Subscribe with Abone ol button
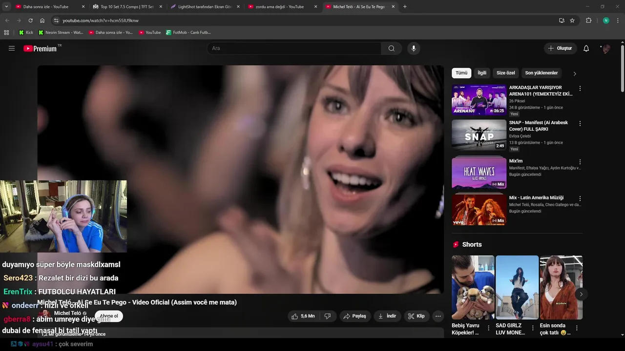This screenshot has height=351, width=625. (x=109, y=316)
